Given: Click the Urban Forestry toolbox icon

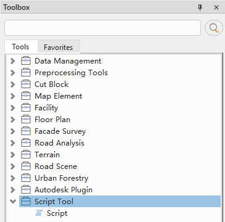Looking at the screenshot, I should coord(26,178).
